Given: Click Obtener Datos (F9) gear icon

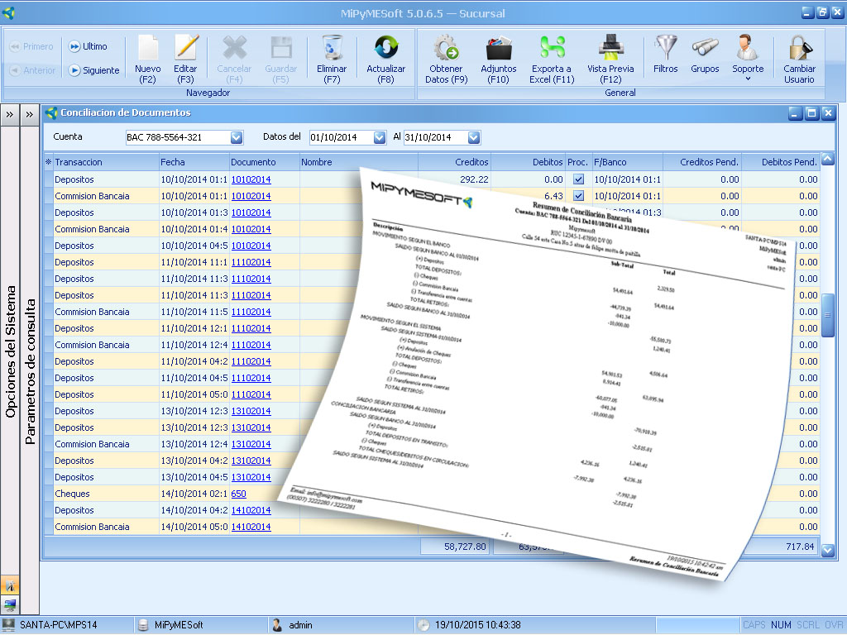Looking at the screenshot, I should pos(447,48).
